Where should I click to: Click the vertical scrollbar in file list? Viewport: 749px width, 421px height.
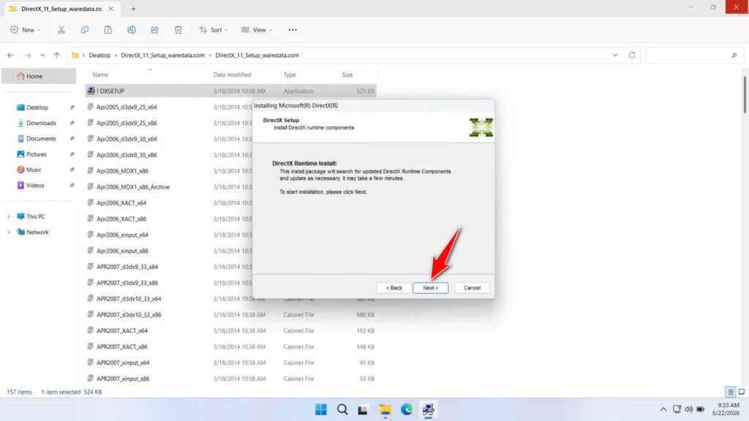(745, 94)
